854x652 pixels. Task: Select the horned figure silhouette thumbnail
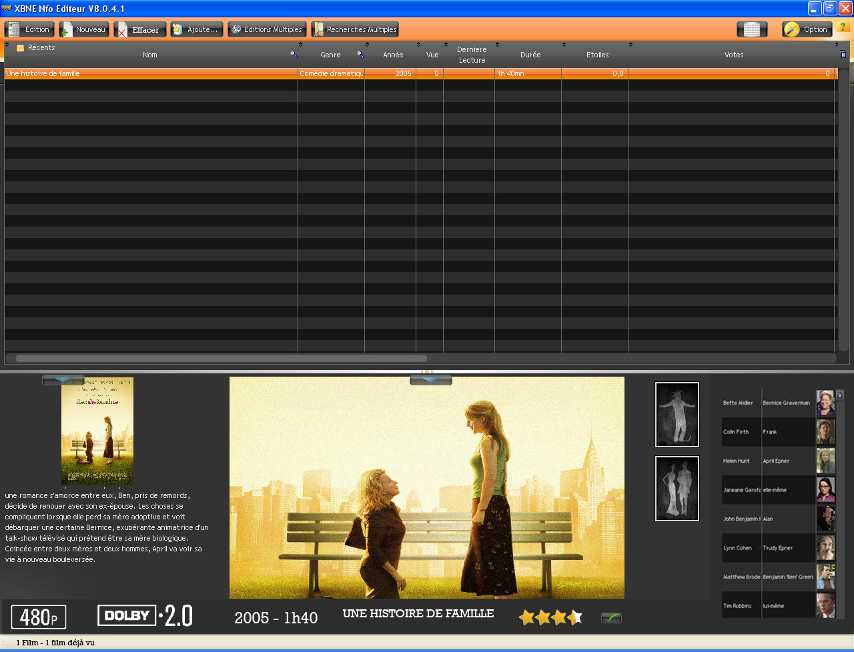[677, 414]
